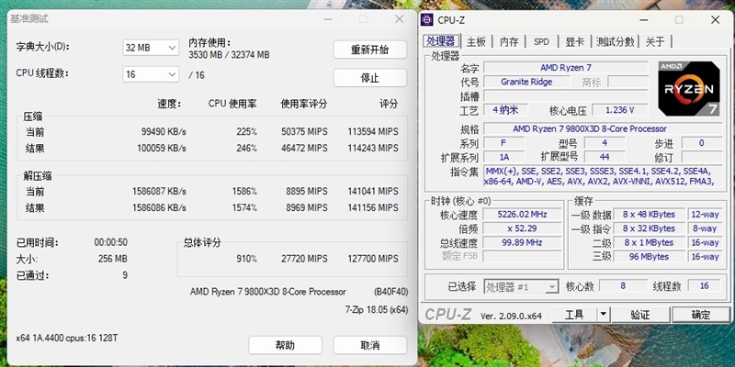Click the 重新开始 (Restart) button

(370, 50)
